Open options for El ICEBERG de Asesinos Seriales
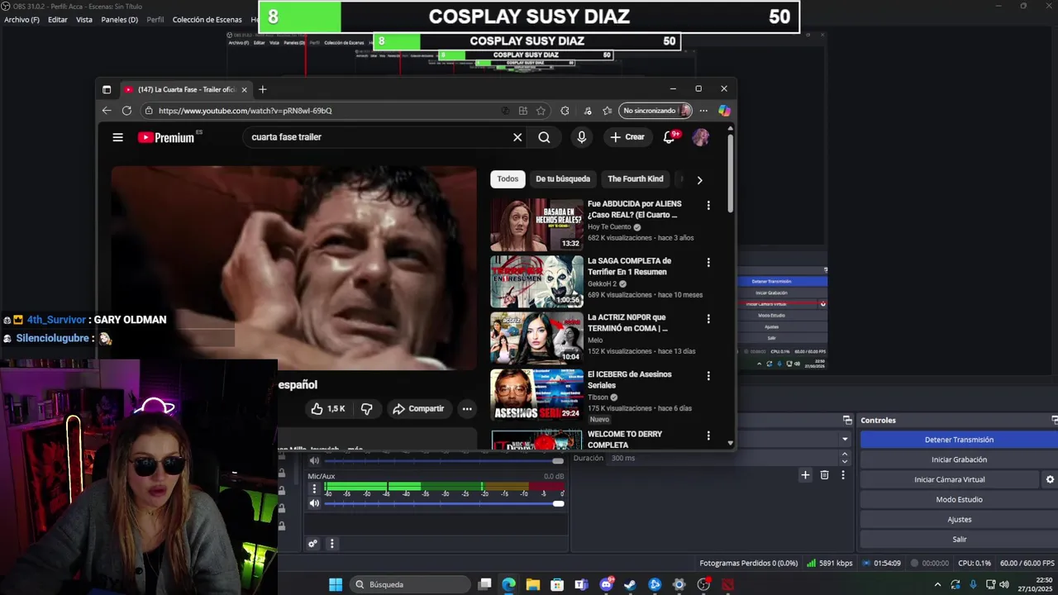 708,376
